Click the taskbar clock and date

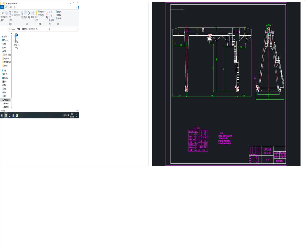[x=72, y=115]
